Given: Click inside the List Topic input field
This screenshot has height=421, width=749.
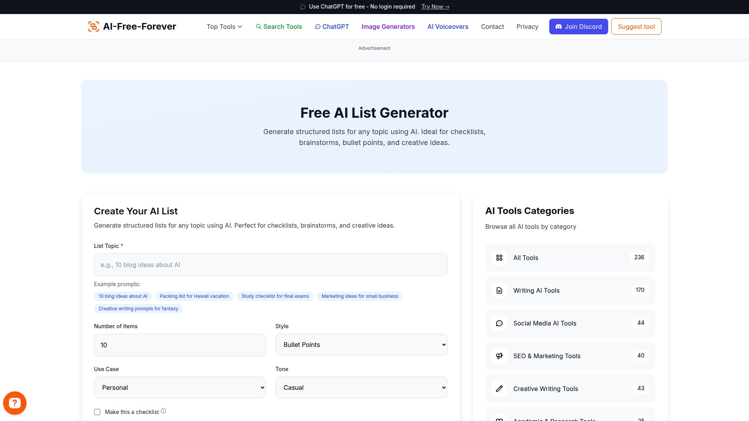Looking at the screenshot, I should [270, 265].
